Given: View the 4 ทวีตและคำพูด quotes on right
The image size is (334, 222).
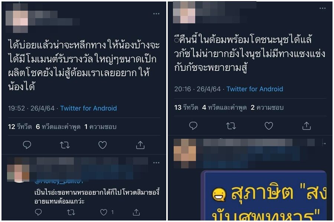Looking at the screenshot, I should pos(224,108).
